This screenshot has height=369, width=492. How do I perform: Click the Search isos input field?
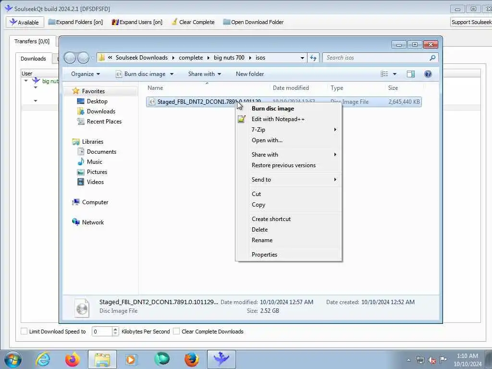coord(377,58)
